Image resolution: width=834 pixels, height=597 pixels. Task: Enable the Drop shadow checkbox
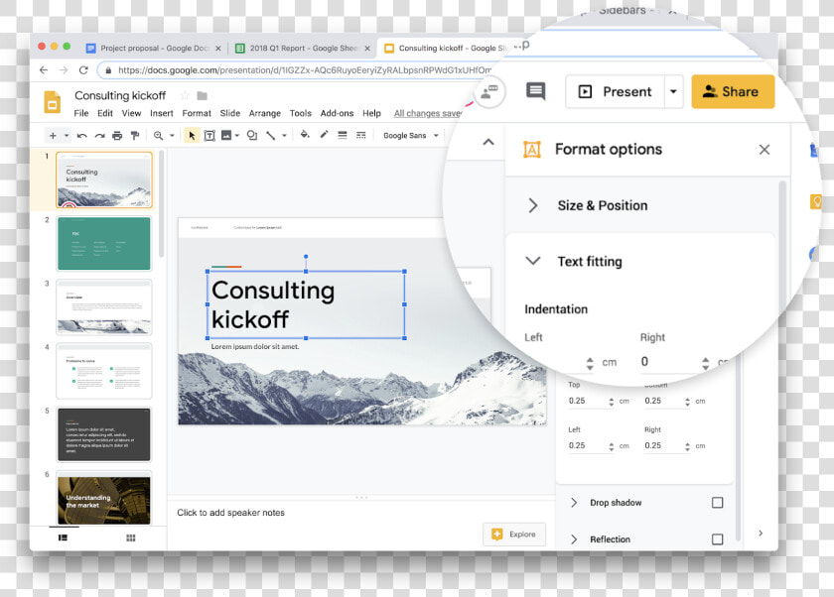pos(718,503)
